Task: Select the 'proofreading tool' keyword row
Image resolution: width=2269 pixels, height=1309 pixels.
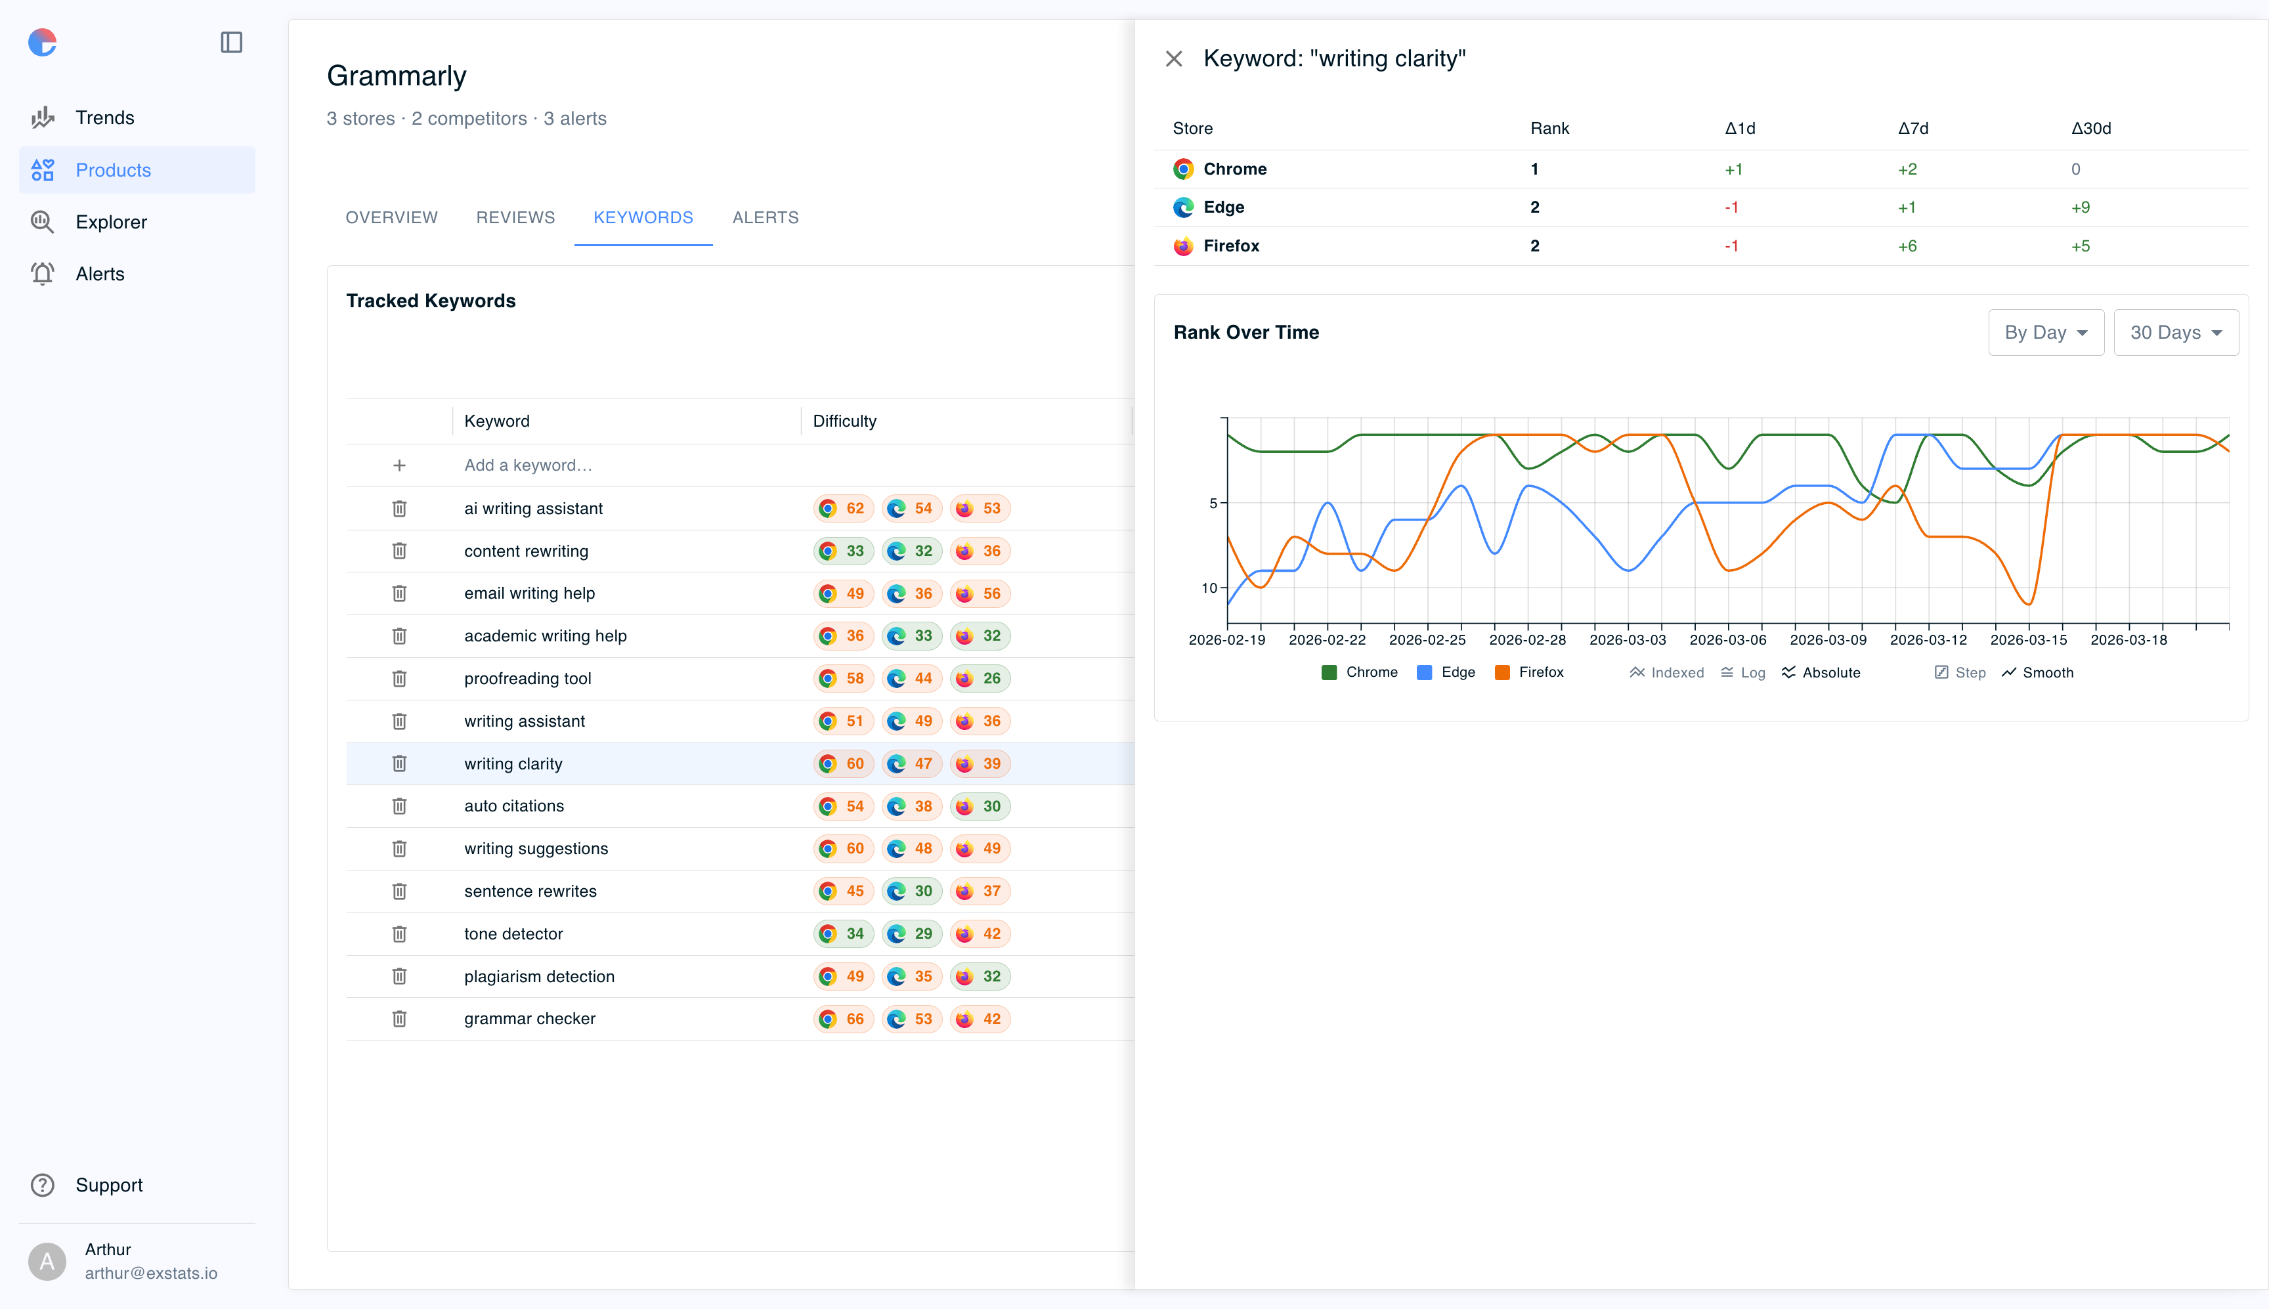Action: [528, 679]
